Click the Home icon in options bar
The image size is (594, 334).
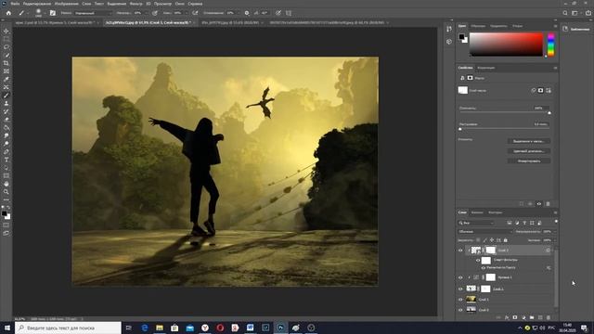8,13
